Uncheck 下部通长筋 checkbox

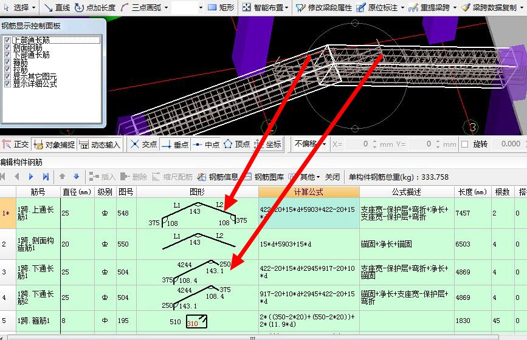click(x=7, y=55)
